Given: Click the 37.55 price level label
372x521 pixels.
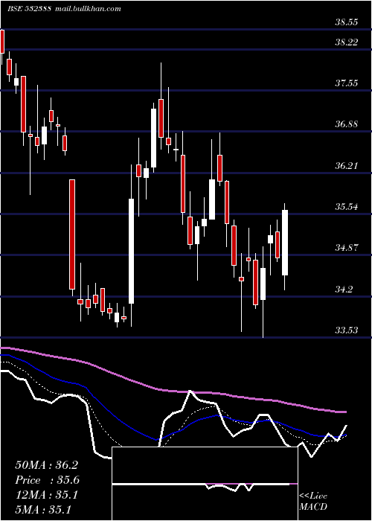Looking at the screenshot, I should (347, 83).
